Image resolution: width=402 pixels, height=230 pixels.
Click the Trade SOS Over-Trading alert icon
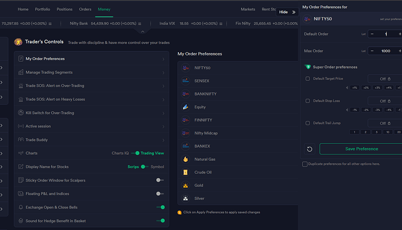tap(21, 86)
